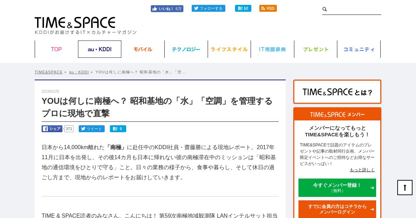Open the orange RSS feed button
416x218 pixels.
click(268, 8)
